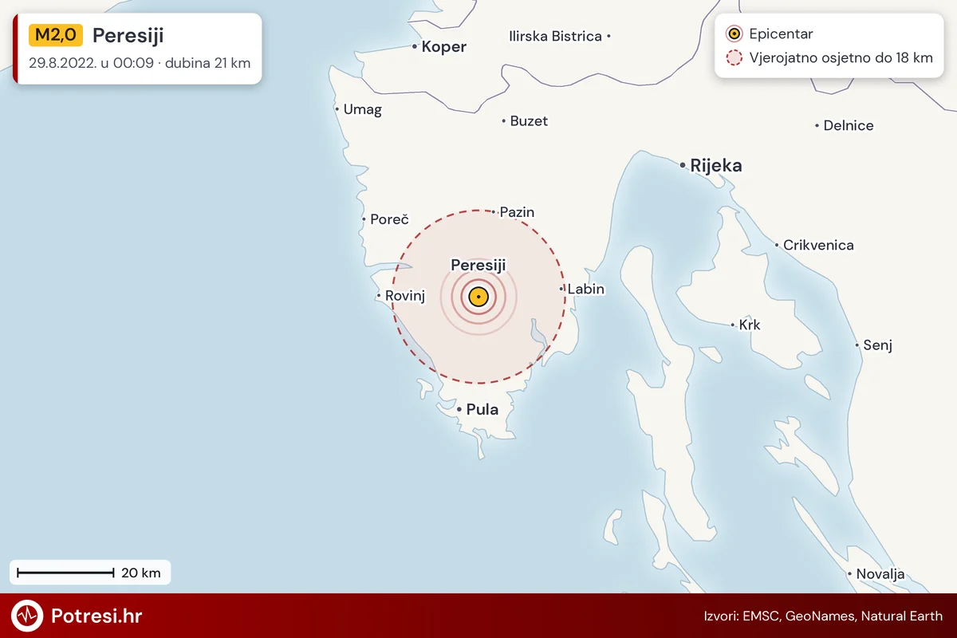Select the date and depth line "29.8.2022. u 00:09"
Image resolution: width=957 pixels, height=638 pixels.
140,64
